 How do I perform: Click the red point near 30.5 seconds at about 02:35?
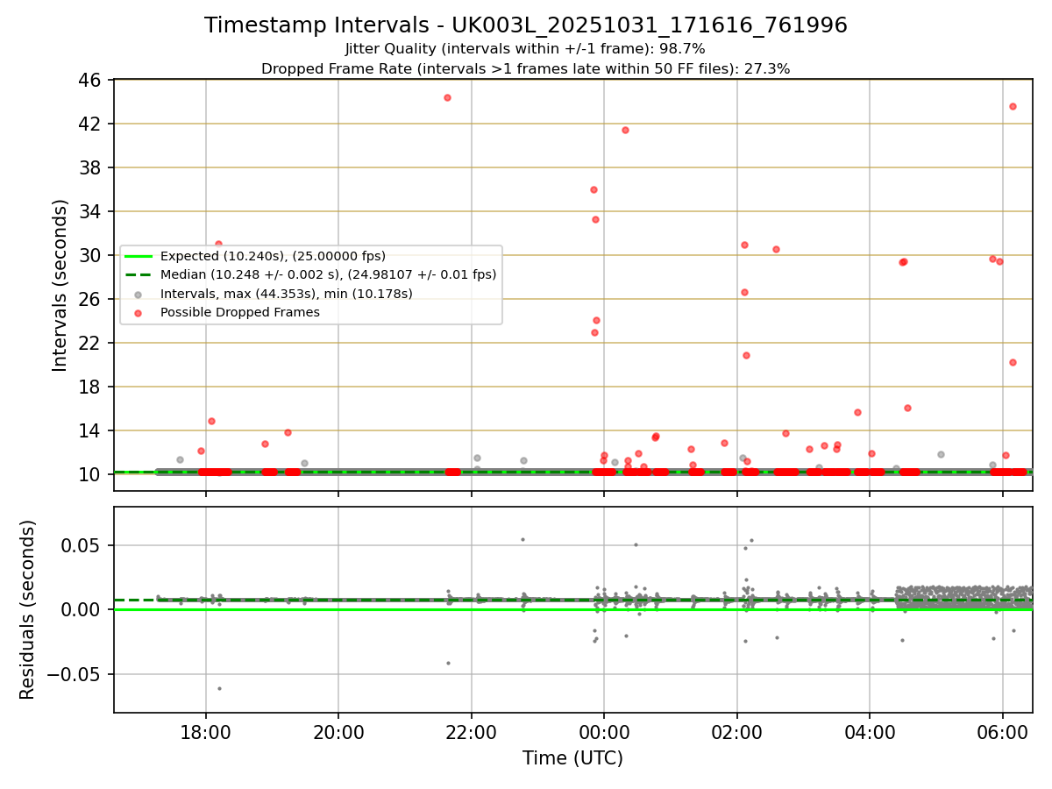776,249
